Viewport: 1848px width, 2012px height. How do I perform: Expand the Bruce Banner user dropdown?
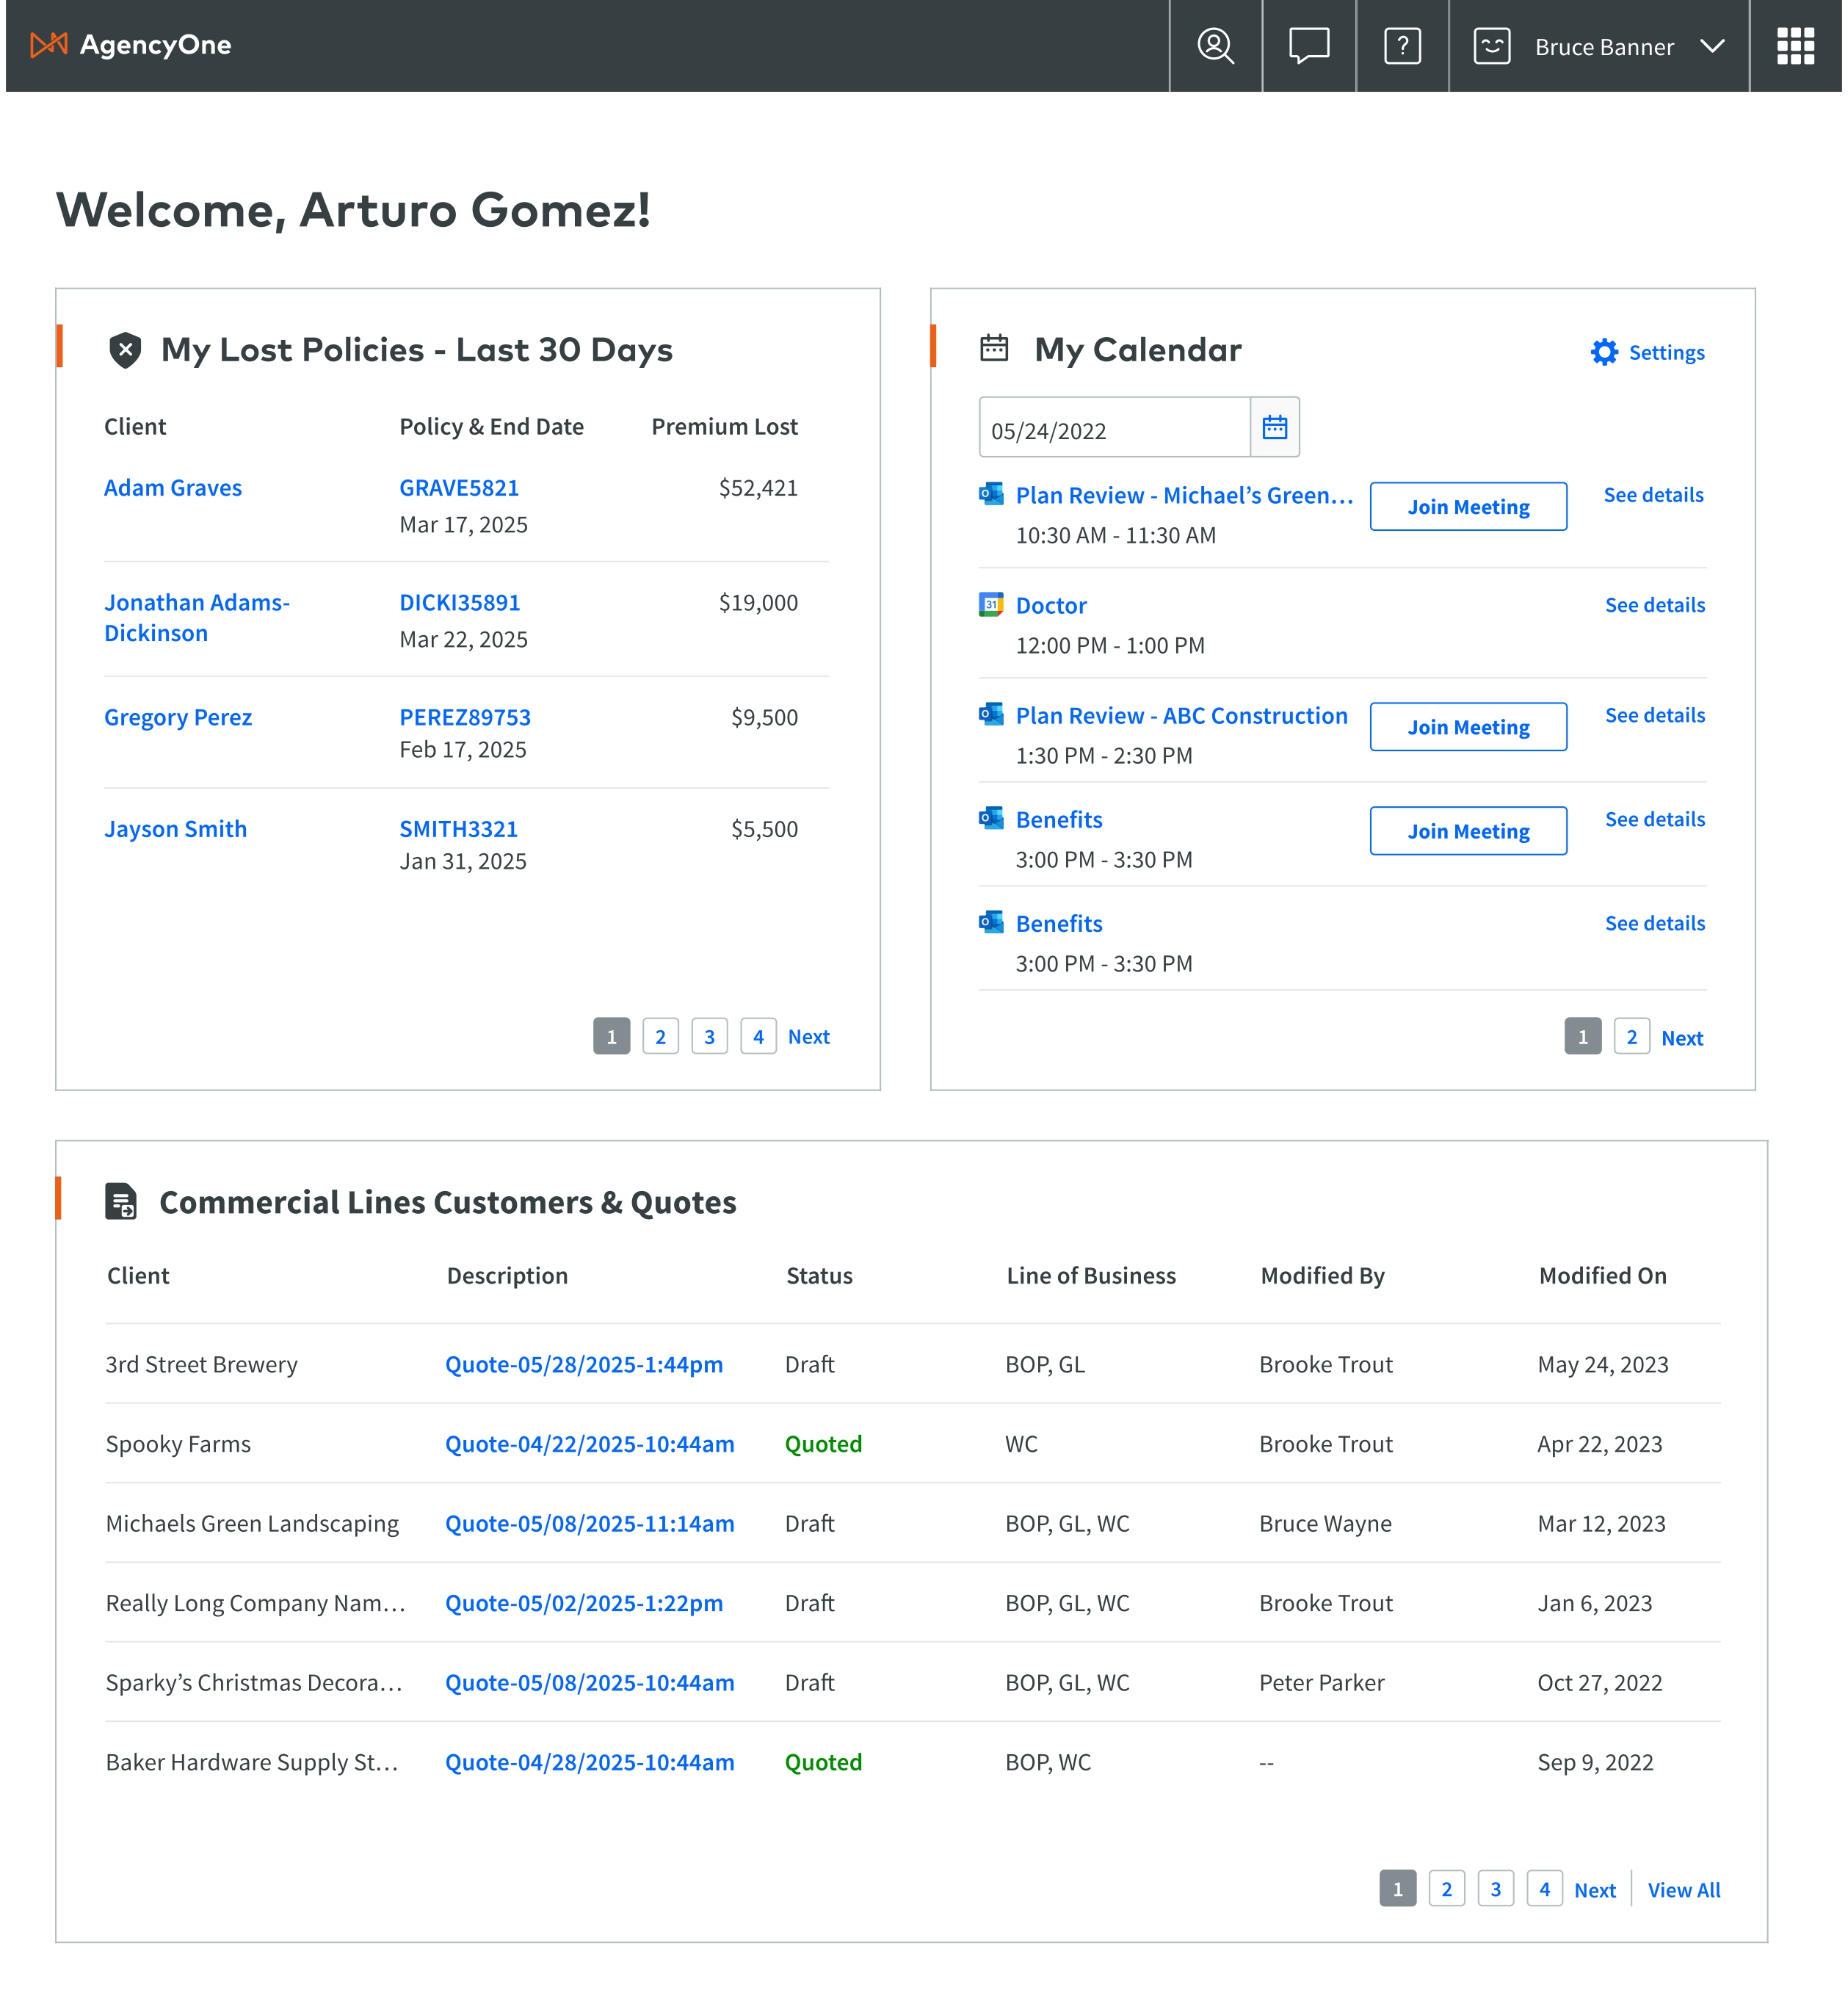tap(1711, 46)
